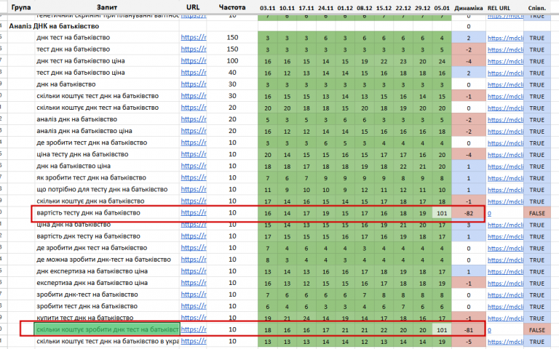Click FALSE cell in вартість тесту днк на батьківство row
This screenshot has height=349, width=559.
(x=537, y=213)
